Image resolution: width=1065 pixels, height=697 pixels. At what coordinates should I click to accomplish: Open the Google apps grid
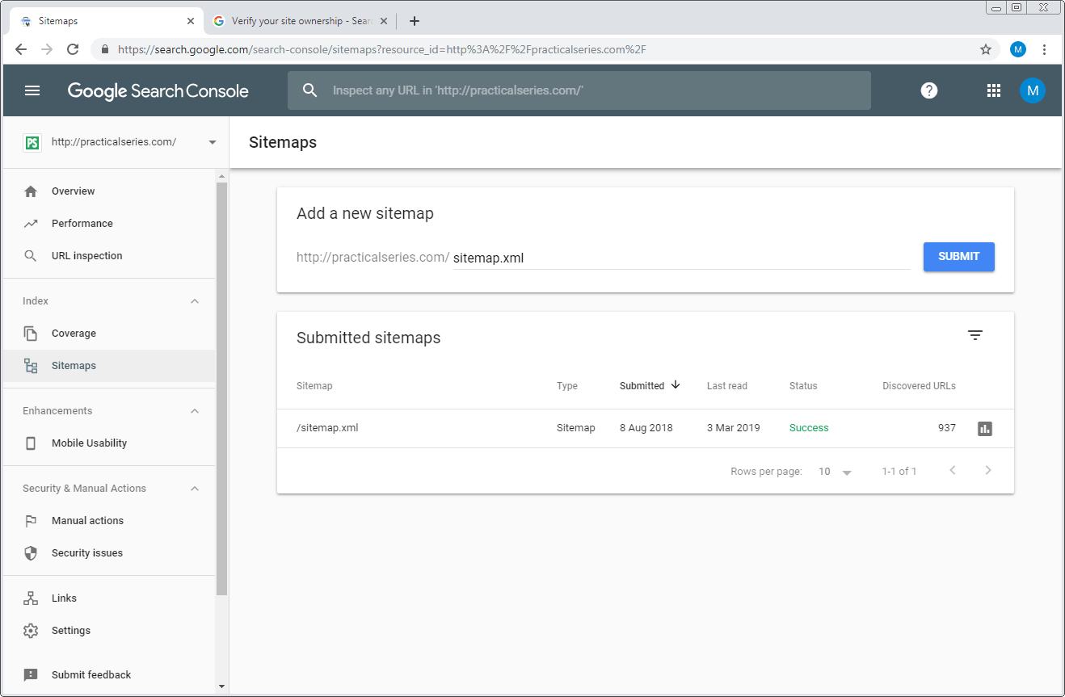(x=994, y=90)
